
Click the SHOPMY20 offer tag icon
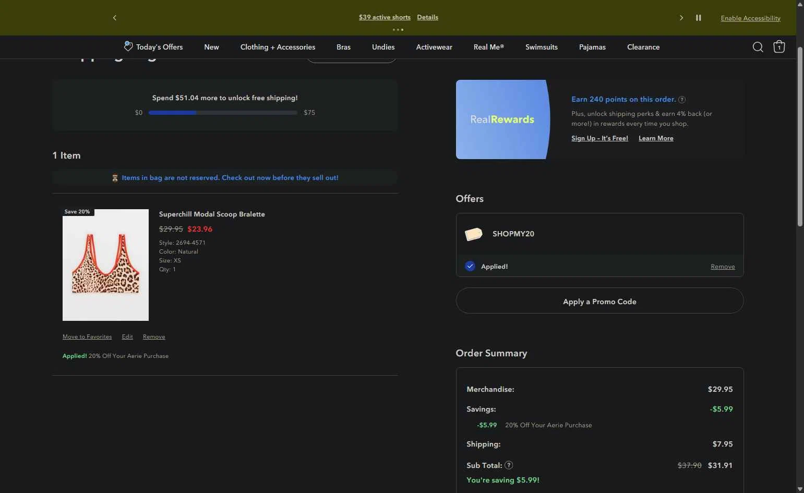coord(473,234)
